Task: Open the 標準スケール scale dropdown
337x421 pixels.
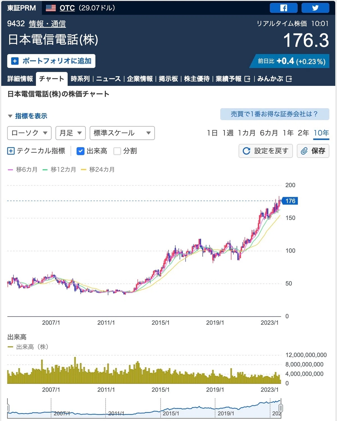Action: [122, 133]
